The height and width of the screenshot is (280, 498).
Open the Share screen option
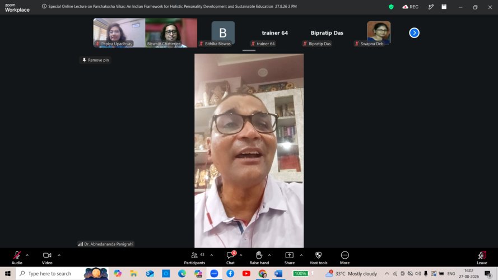coord(290,258)
